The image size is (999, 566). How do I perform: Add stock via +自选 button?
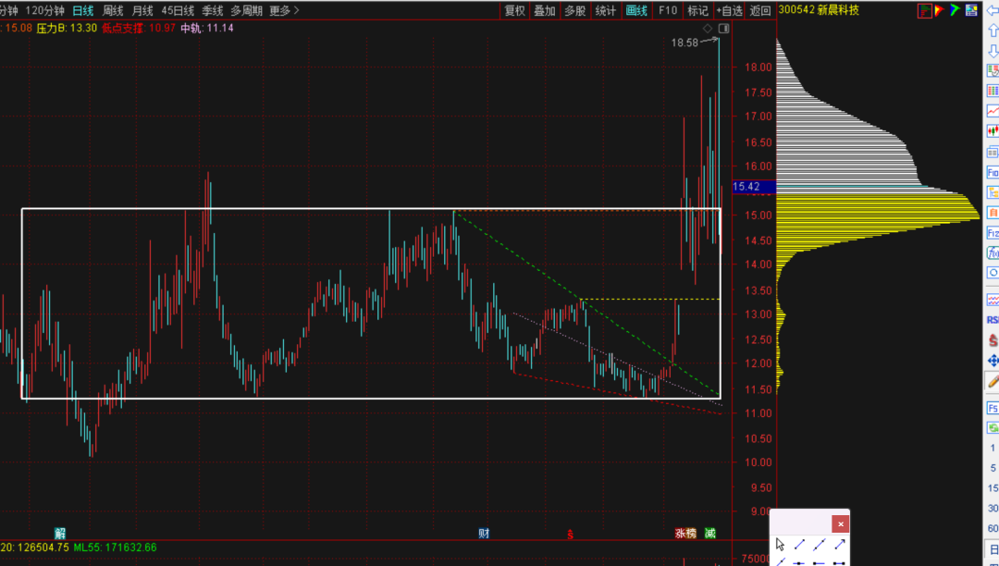[x=729, y=10]
